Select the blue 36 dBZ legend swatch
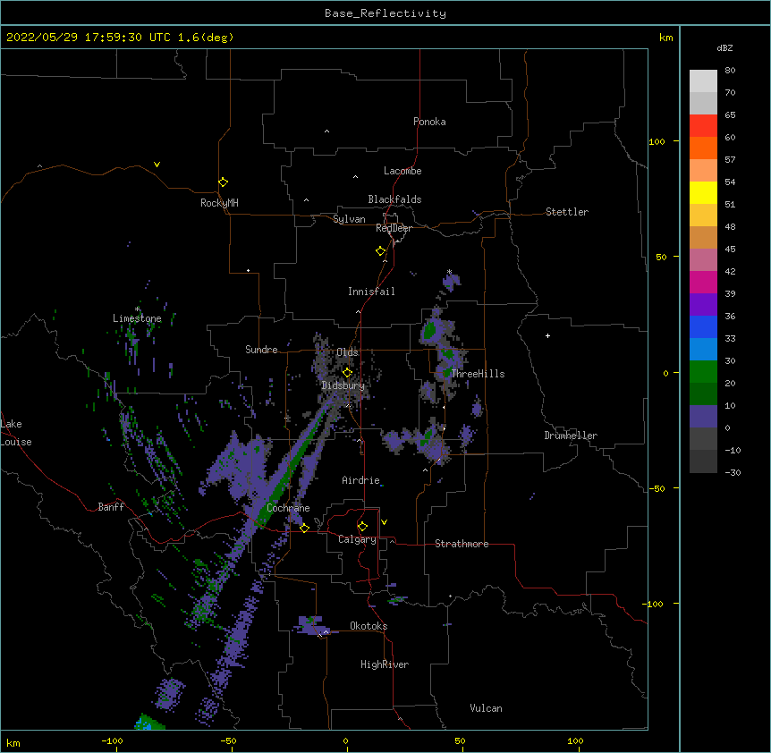Viewport: 771px width, 753px height. tap(703, 326)
